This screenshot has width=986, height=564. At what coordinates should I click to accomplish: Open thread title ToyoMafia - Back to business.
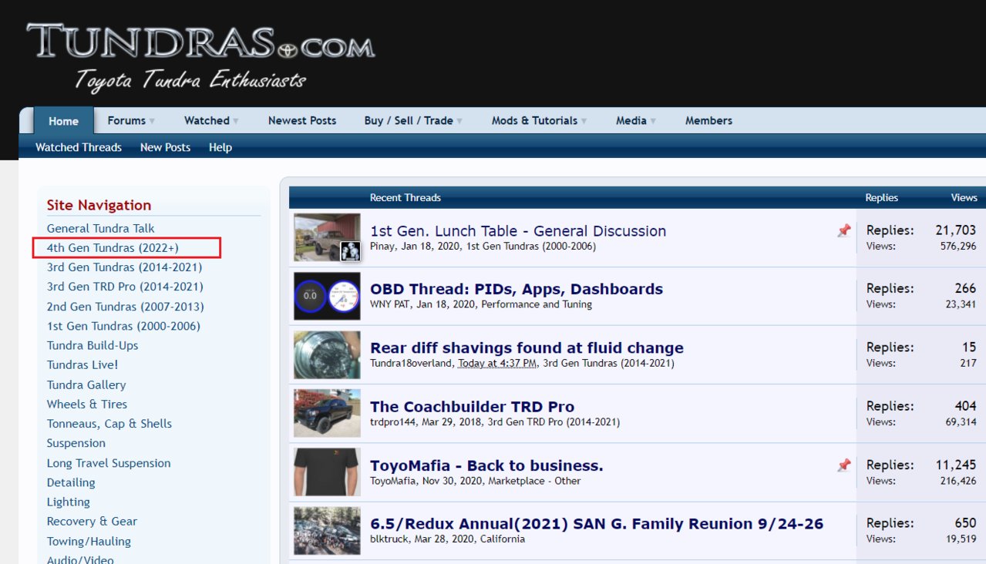click(x=486, y=465)
